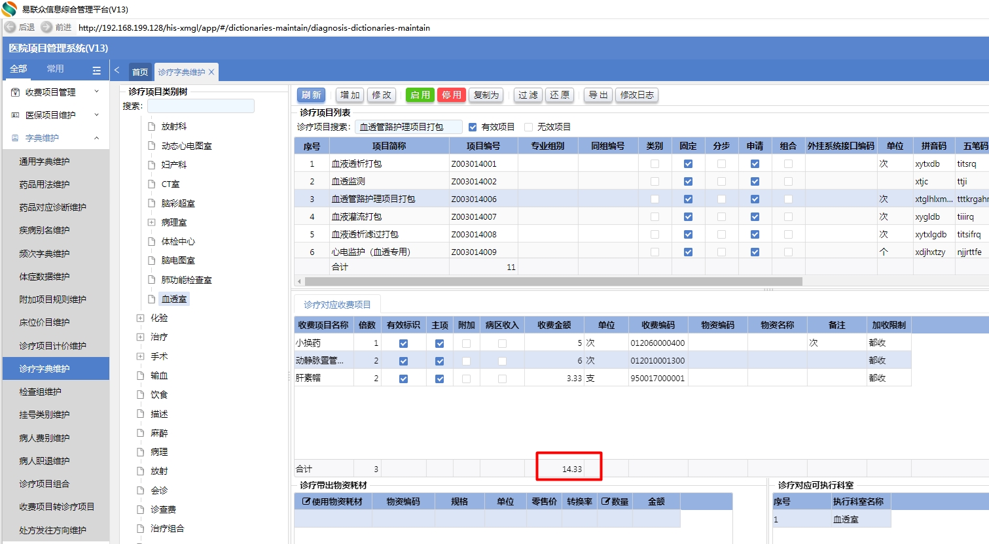Toggle 分步 checkbox for 血液透析滤过打包 row
Screen dimensions: 989x544
tap(721, 234)
